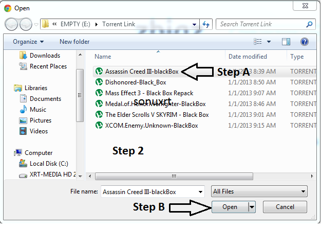Image resolution: width=321 pixels, height=227 pixels.
Task: Click the blue Help icon
Action: [305, 42]
